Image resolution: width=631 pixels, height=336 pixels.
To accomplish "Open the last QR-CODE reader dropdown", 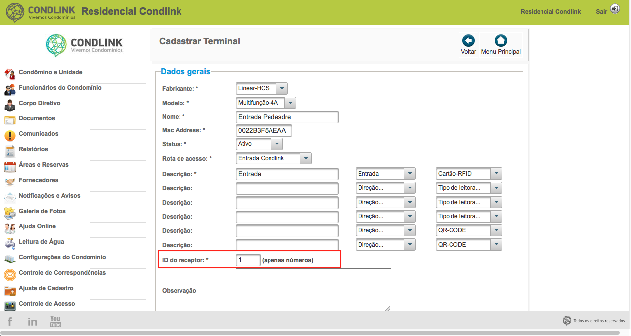I will pos(468,245).
